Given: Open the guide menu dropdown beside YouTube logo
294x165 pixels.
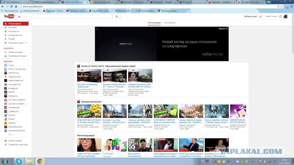Looking at the screenshot, I should point(19,16).
